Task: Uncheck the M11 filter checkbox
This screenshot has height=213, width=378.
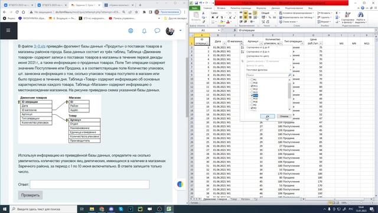Action: pyautogui.click(x=252, y=86)
